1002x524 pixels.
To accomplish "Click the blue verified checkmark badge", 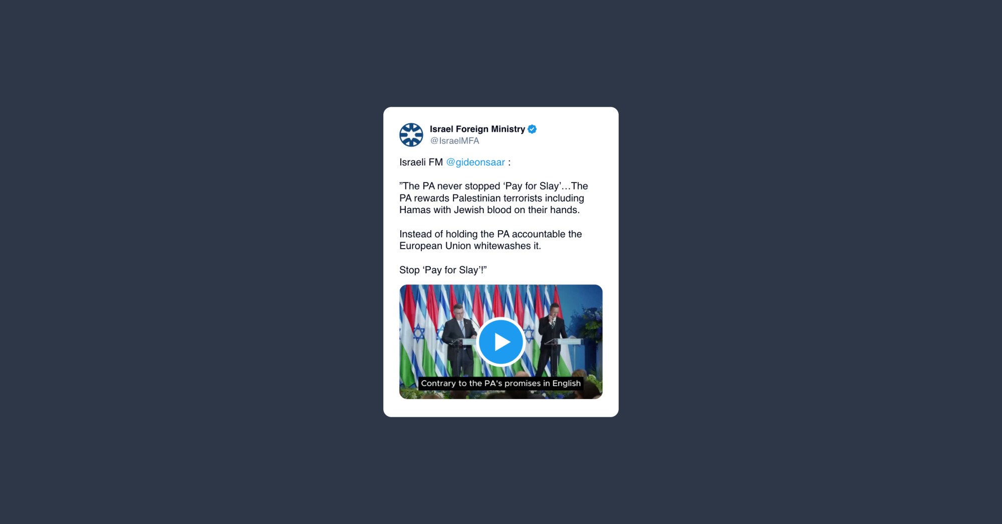I will 532,129.
